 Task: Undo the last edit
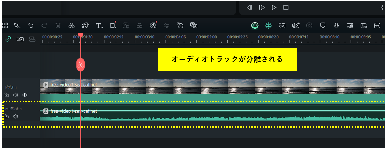coord(31,25)
